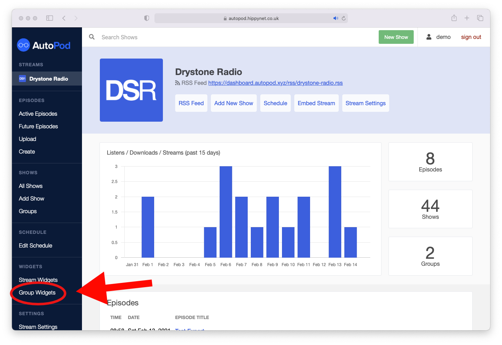
Task: Click the RSS icon before RSS Feed text
Action: (x=178, y=83)
